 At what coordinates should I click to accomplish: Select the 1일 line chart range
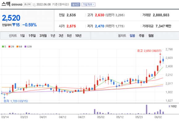(22, 36)
